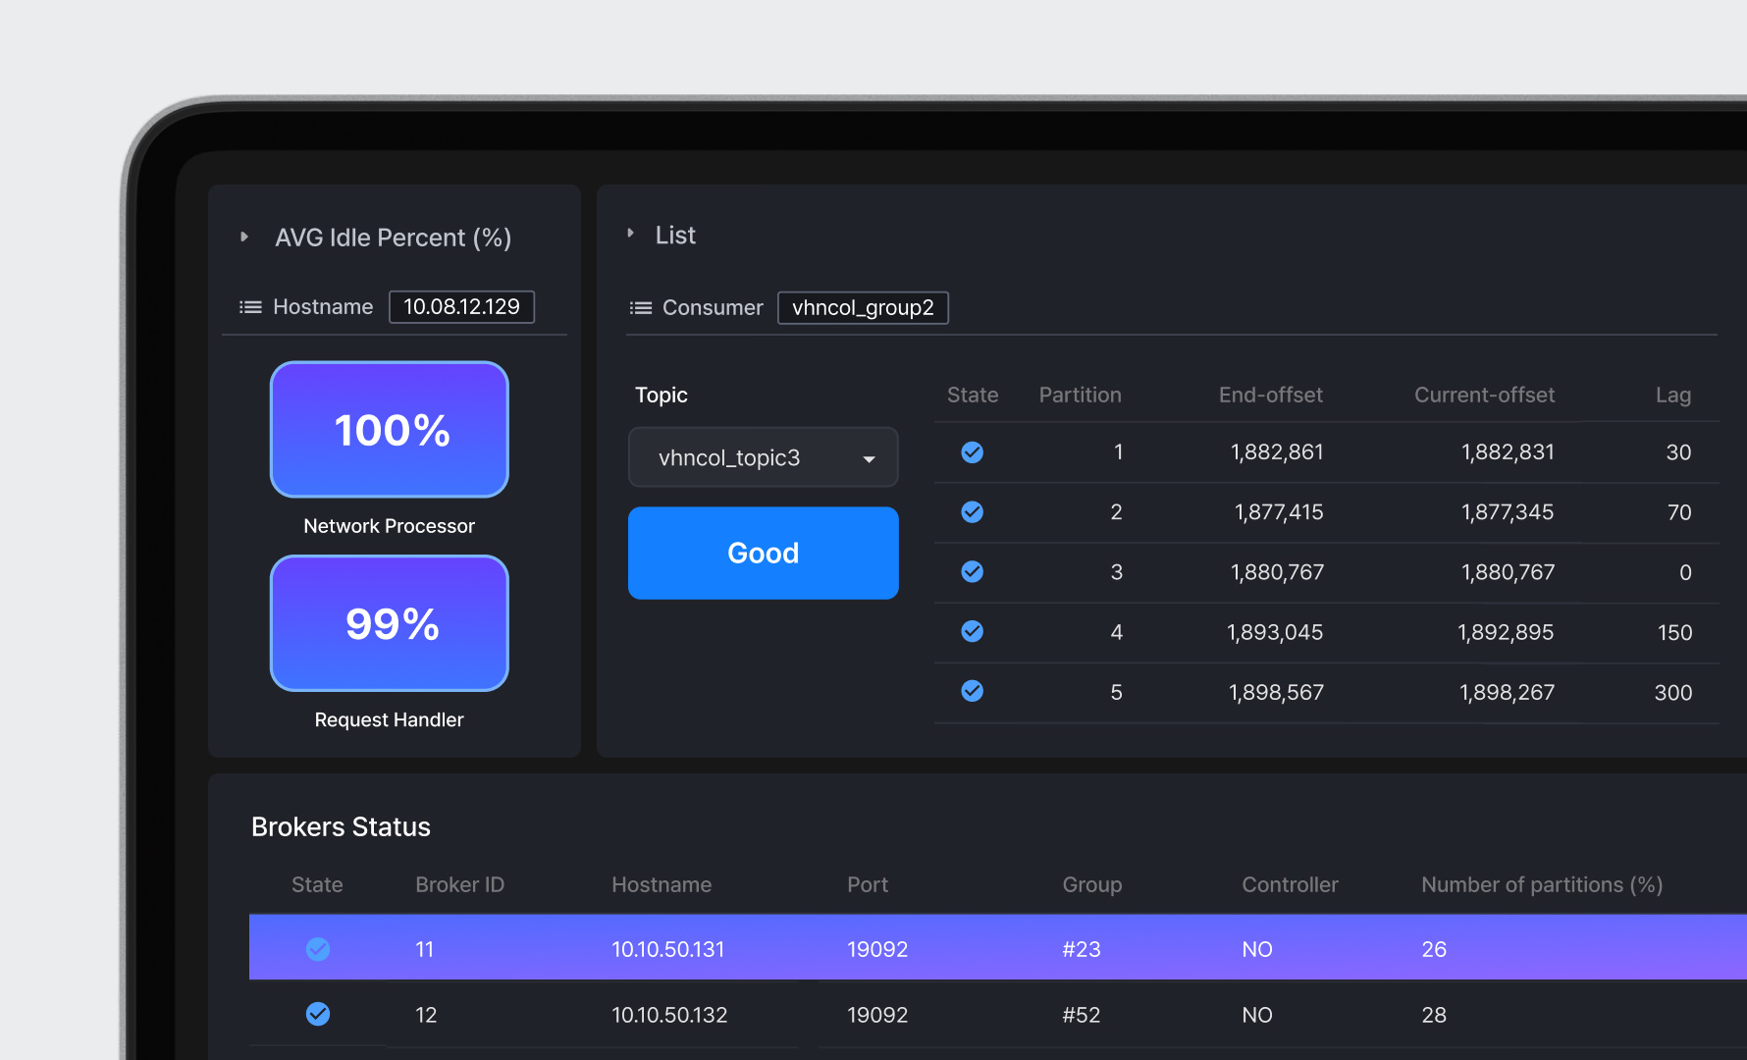Click the state check icon for partition 2
This screenshot has width=1747, height=1060.
tap(972, 512)
